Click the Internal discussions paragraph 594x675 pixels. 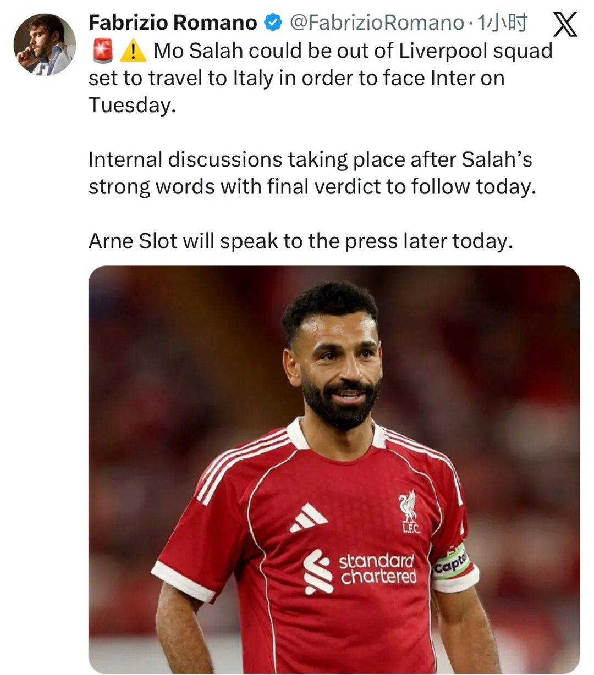click(312, 173)
